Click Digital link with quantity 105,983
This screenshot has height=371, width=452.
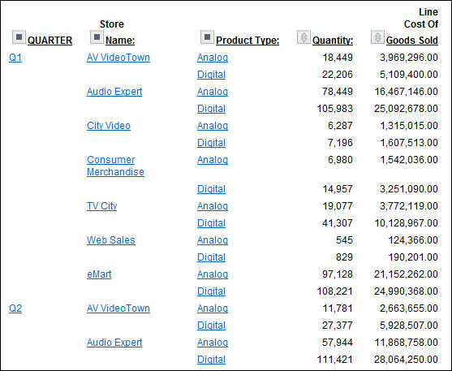(x=211, y=109)
